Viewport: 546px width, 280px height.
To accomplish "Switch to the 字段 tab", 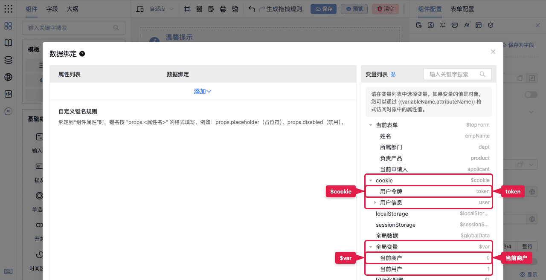I will point(52,9).
